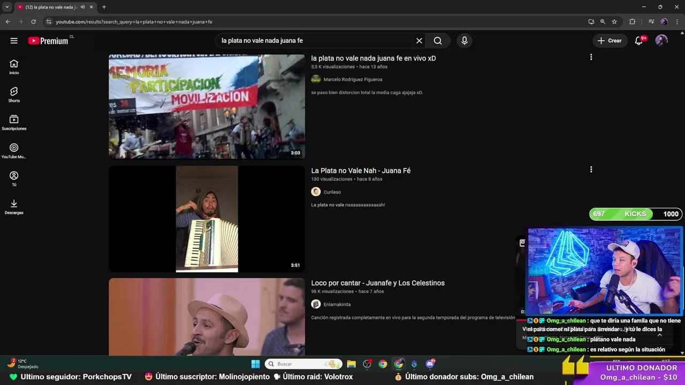Image resolution: width=685 pixels, height=385 pixels.
Task: Open the tab search dropdown arrow
Action: click(x=7, y=7)
